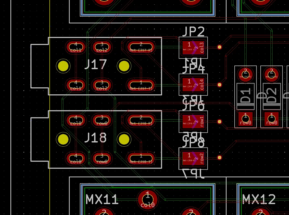Click the yellow vertical board edge line
The height and width of the screenshot is (215, 289).
coord(50,104)
